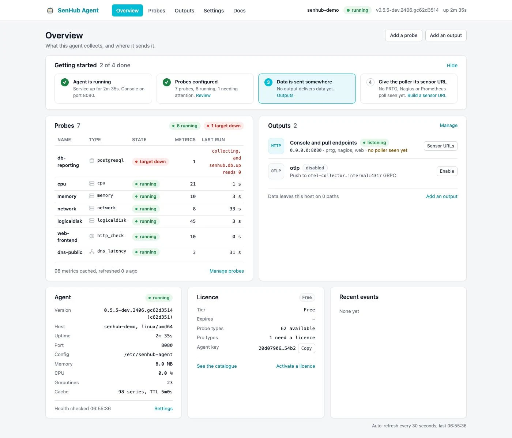Click the green check on Agent is running
512x438 pixels.
click(x=65, y=82)
